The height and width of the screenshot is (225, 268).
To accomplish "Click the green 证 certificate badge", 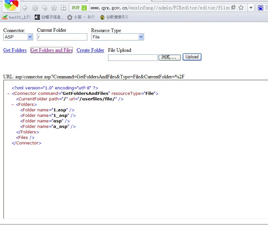I will pos(84,8).
